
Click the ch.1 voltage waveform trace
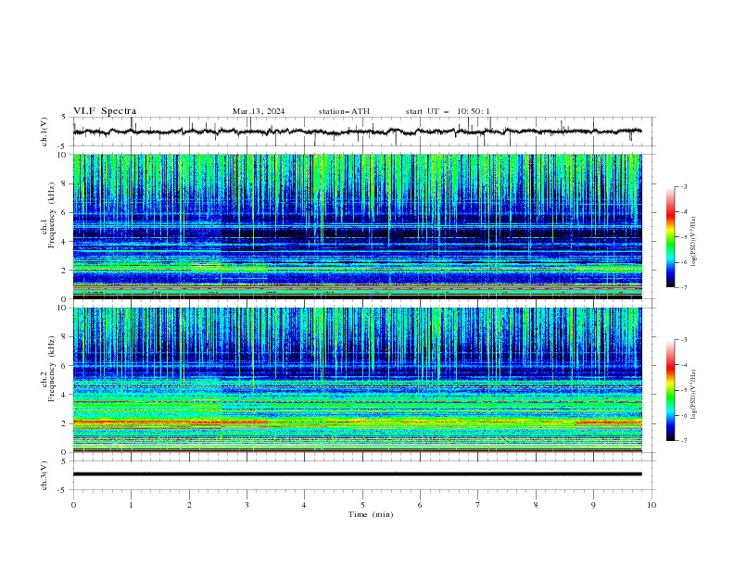(x=357, y=132)
